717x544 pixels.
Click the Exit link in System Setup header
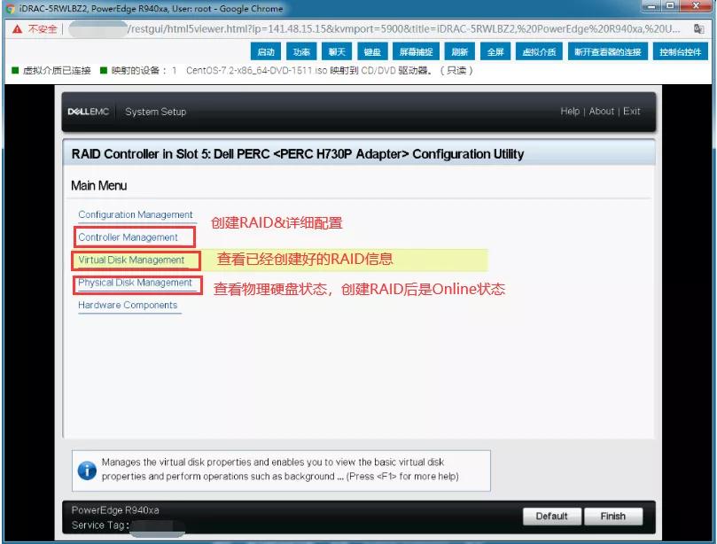point(632,111)
